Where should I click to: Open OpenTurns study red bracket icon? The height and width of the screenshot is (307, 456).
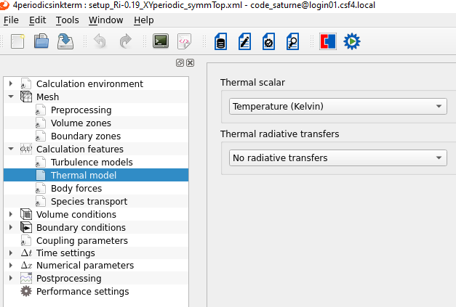pos(328,42)
